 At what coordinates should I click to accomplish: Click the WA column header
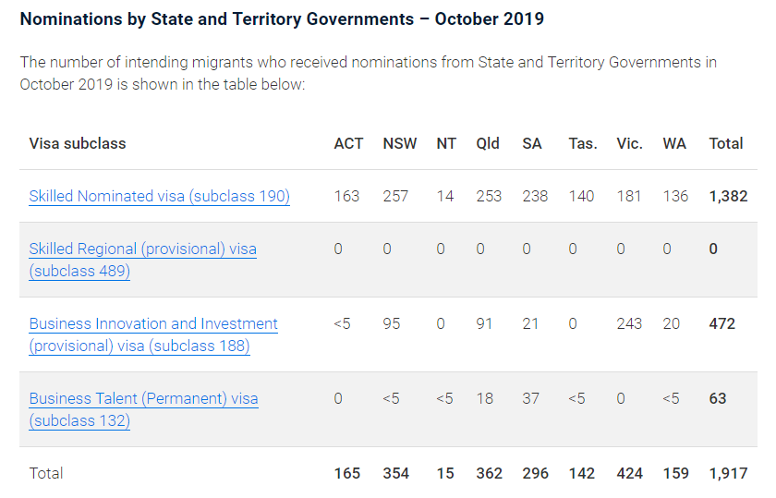[674, 143]
